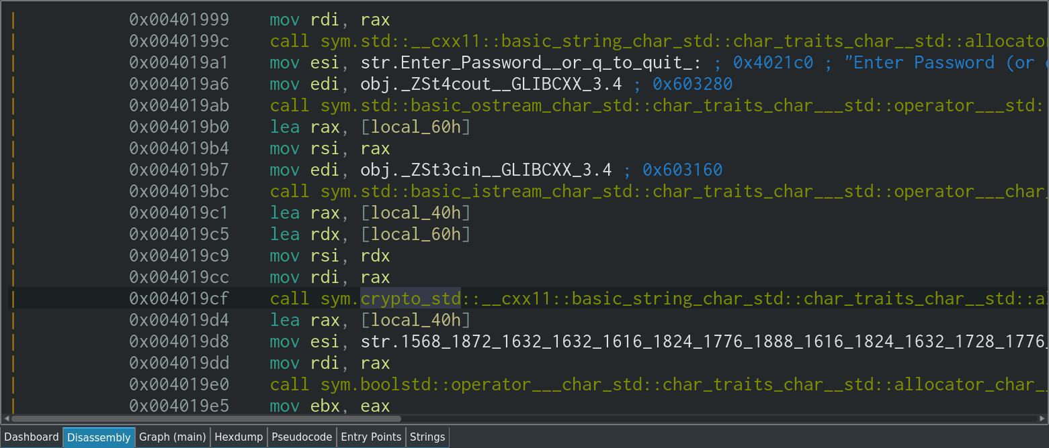Image resolution: width=1049 pixels, height=448 pixels.
Task: Click address 0x004019a1
Action: pos(179,63)
